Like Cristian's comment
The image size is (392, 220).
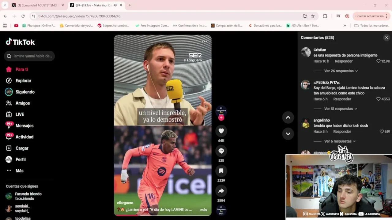(x=379, y=61)
